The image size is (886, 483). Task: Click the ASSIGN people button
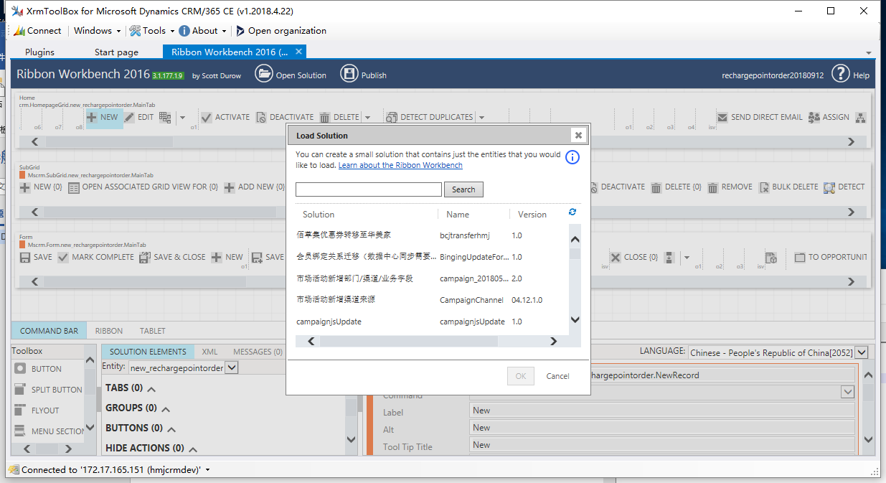pos(829,117)
